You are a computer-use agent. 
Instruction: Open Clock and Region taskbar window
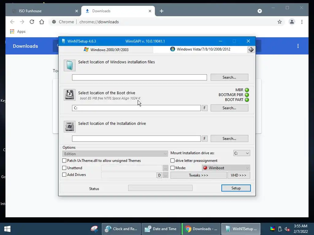[121, 229]
